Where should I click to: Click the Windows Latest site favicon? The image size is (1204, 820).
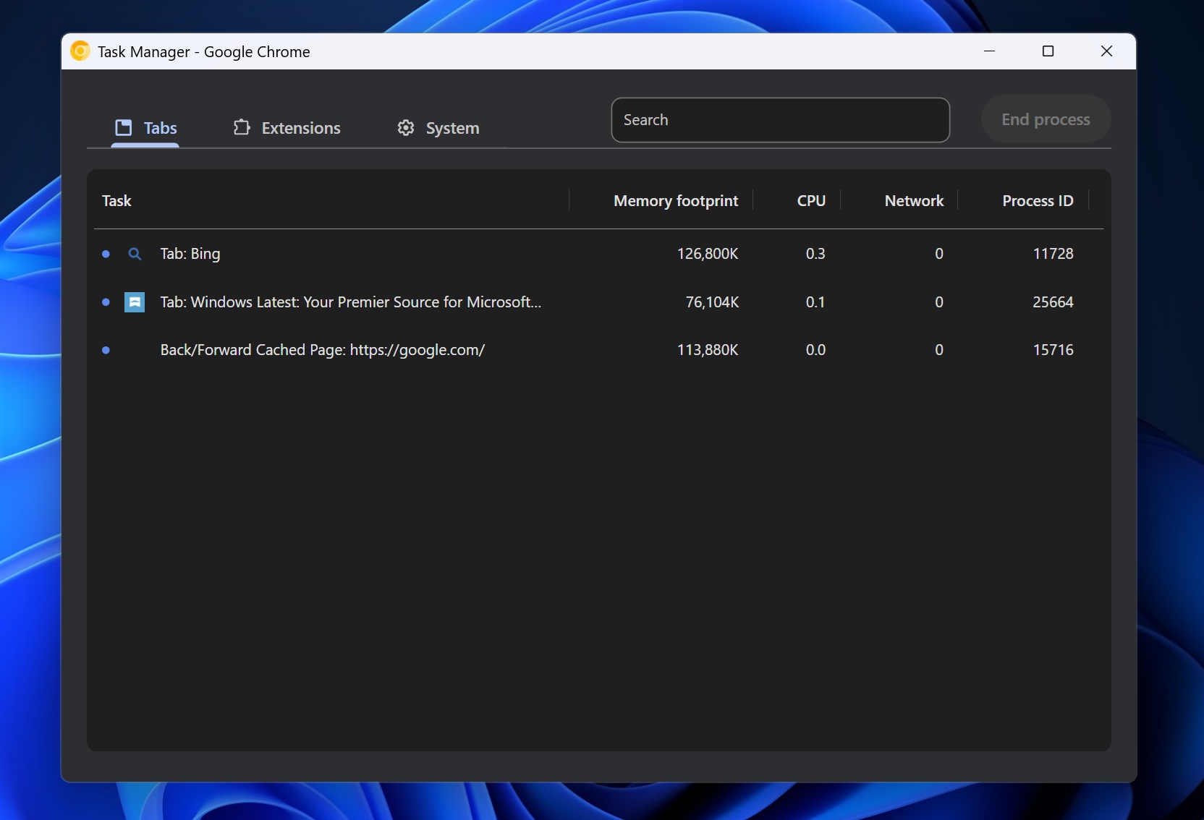tap(135, 302)
